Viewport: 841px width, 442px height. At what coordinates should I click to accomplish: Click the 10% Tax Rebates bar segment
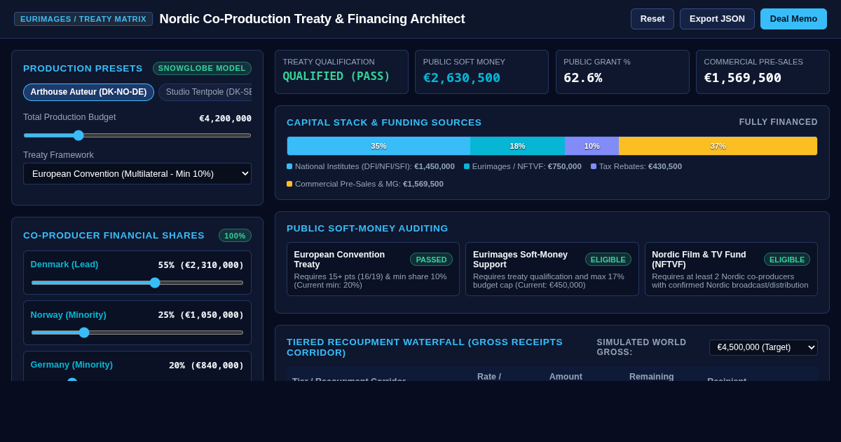pyautogui.click(x=592, y=146)
